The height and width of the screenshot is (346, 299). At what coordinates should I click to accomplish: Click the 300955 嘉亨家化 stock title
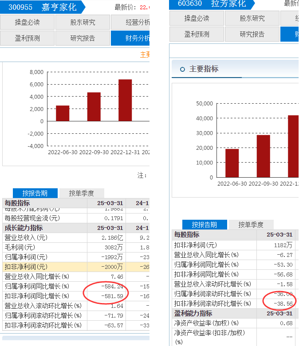tap(43, 7)
